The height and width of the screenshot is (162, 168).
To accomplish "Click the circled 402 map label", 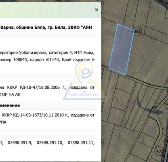I will (x=159, y=151).
